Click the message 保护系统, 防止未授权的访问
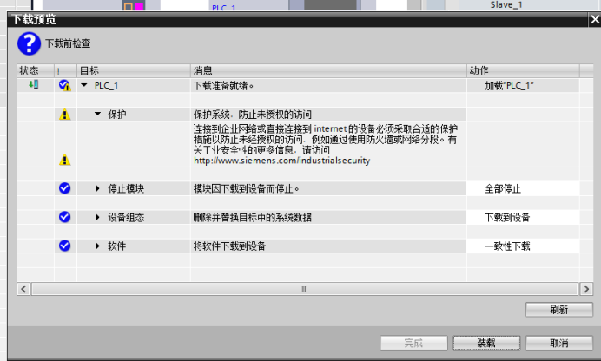 point(252,114)
